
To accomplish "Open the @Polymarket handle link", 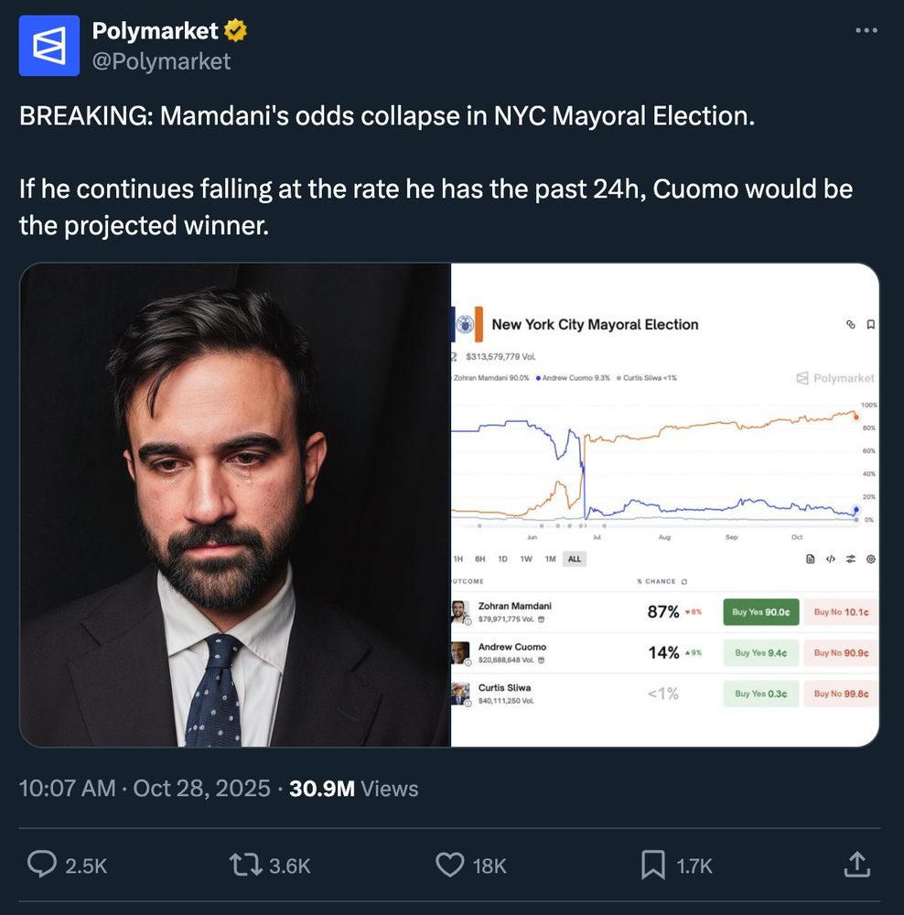I will [x=161, y=61].
